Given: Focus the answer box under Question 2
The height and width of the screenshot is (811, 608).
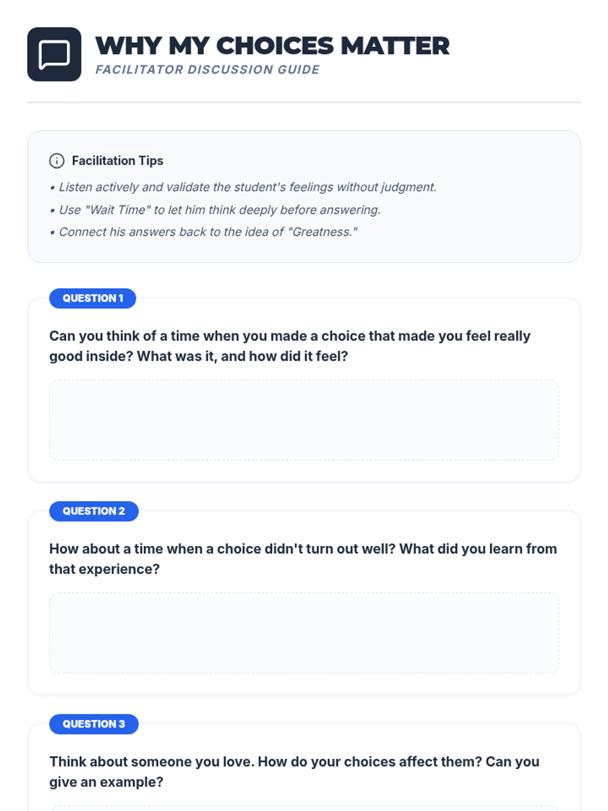Looking at the screenshot, I should coord(304,633).
